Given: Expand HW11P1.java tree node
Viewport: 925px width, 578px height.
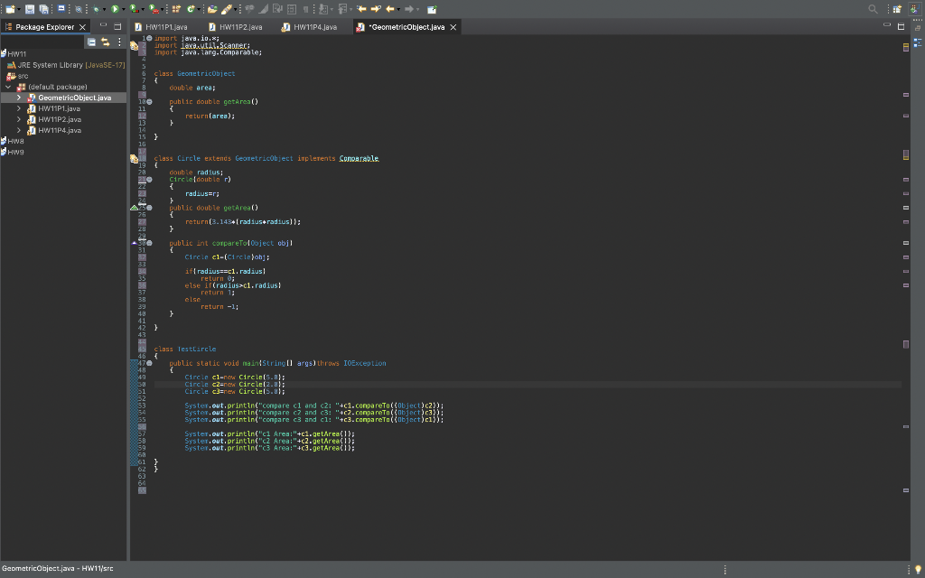Looking at the screenshot, I should 19,108.
